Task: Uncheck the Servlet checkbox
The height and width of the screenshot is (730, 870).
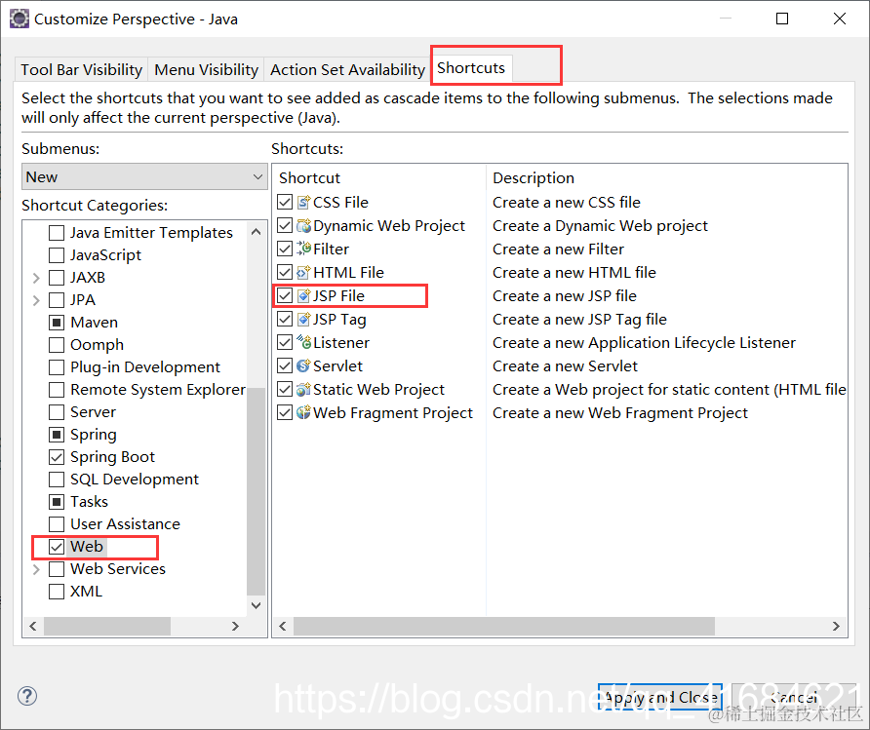Action: [x=285, y=365]
